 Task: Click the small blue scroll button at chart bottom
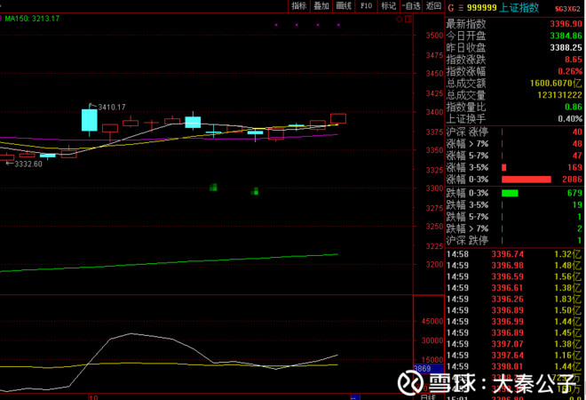(355, 397)
